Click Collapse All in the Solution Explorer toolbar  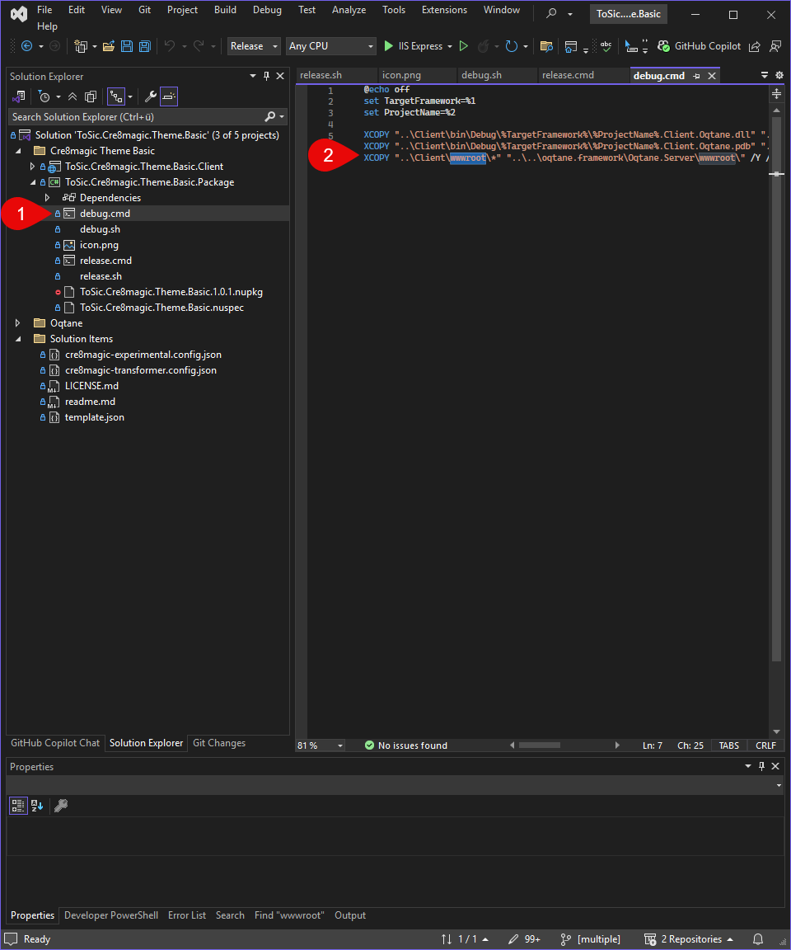pyautogui.click(x=73, y=96)
